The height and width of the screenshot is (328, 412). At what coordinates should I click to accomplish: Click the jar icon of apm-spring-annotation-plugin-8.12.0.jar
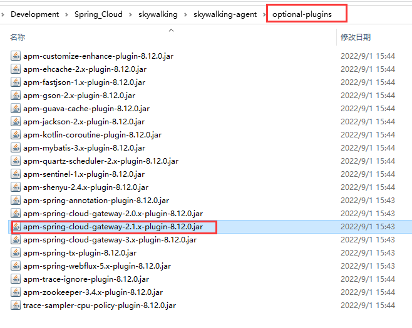(16, 200)
